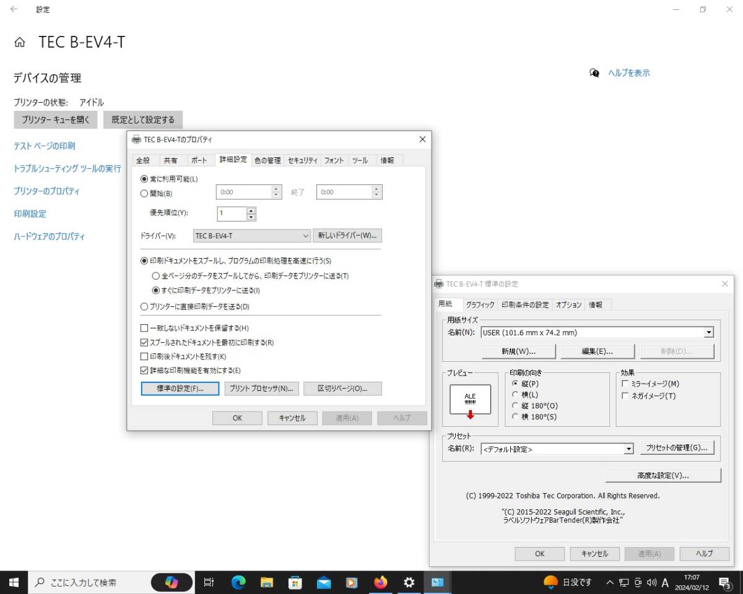Open Firefox from the taskbar

pos(380,582)
